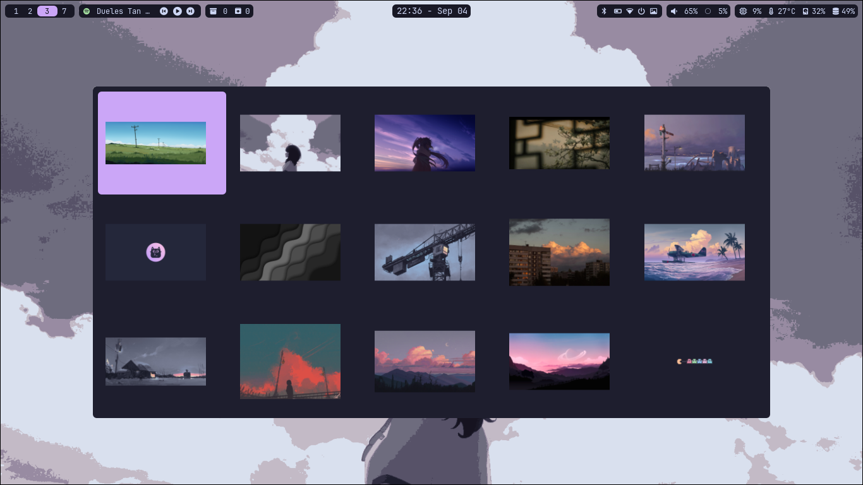Click the memory usage icon
Screen dimensions: 863x485
[806, 11]
